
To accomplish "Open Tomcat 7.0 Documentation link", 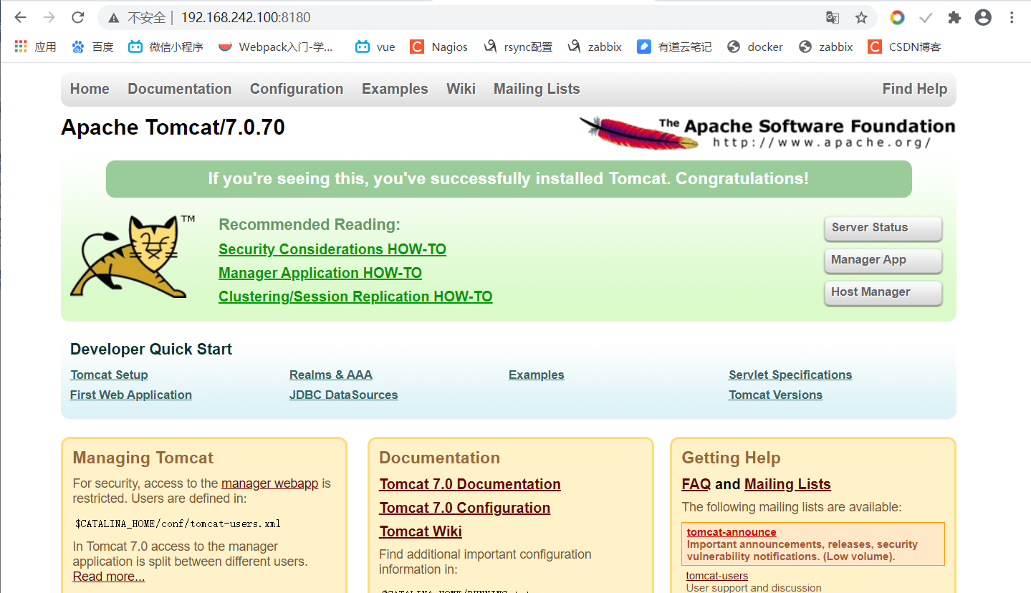I will pyautogui.click(x=470, y=484).
